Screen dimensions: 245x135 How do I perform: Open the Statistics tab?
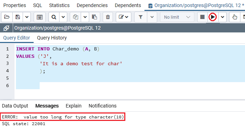pos(59,5)
